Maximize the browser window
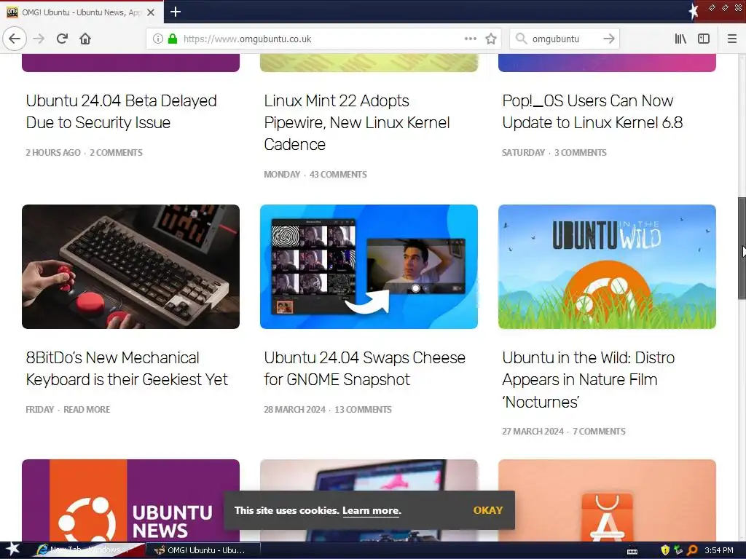 click(725, 7)
